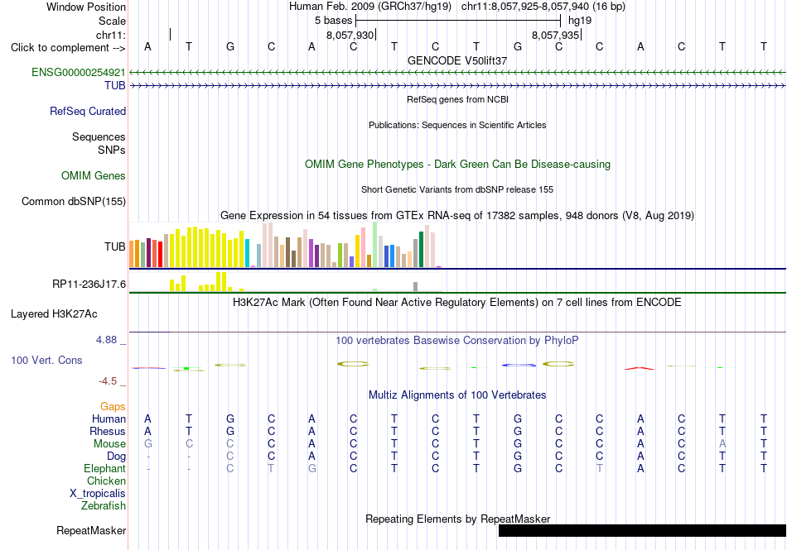Screen dimensions: 787x550
Task: Click the black RepeatMasker element block
Action: pos(643,530)
